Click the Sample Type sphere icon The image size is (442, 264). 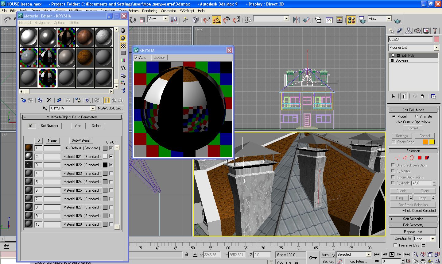[123, 31]
